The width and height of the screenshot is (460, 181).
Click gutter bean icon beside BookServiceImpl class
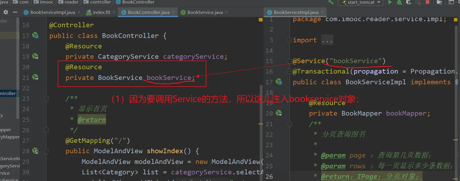tap(279, 82)
